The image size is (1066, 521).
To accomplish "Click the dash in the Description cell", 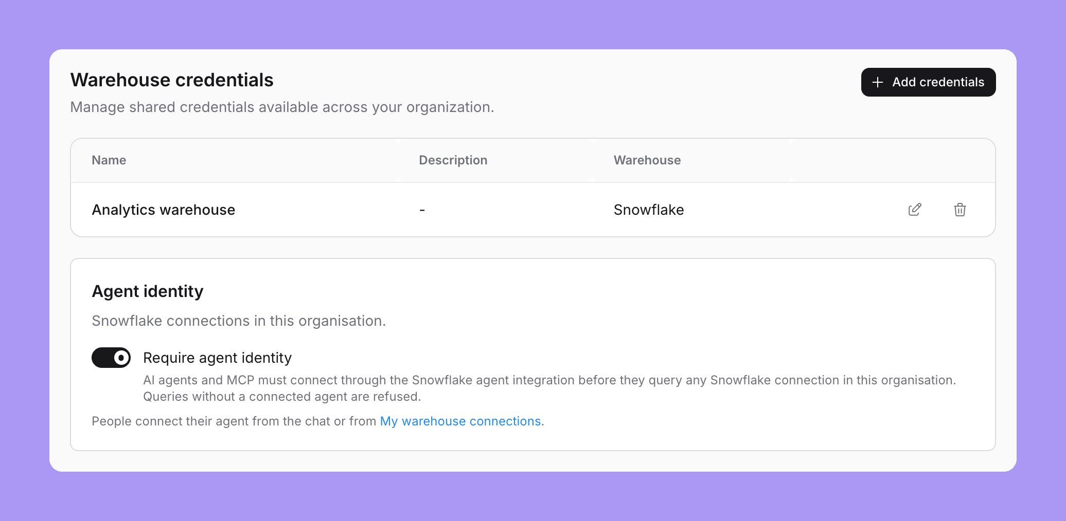I will [x=422, y=210].
